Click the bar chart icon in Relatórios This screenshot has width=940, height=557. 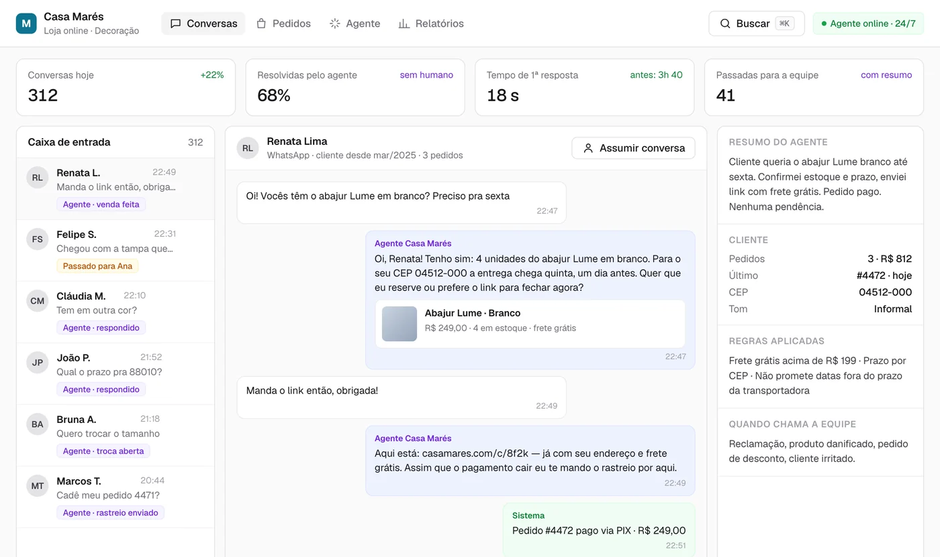[x=404, y=23]
